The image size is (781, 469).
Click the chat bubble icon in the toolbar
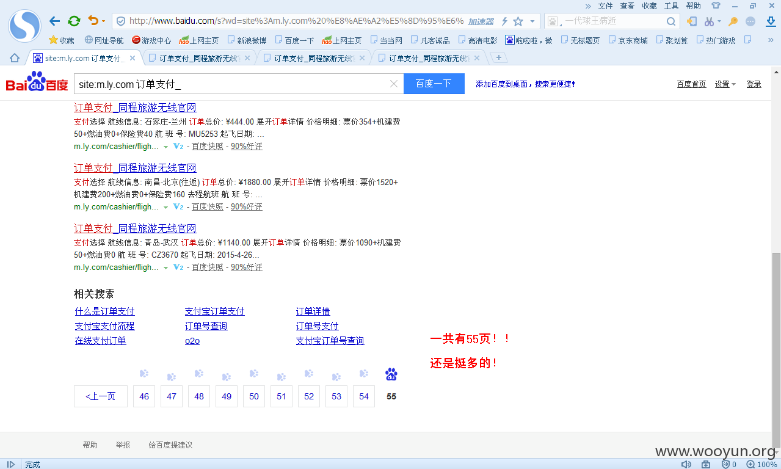pos(750,21)
